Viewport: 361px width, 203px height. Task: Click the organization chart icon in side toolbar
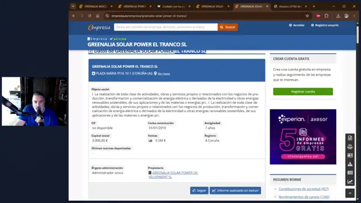tap(350, 164)
